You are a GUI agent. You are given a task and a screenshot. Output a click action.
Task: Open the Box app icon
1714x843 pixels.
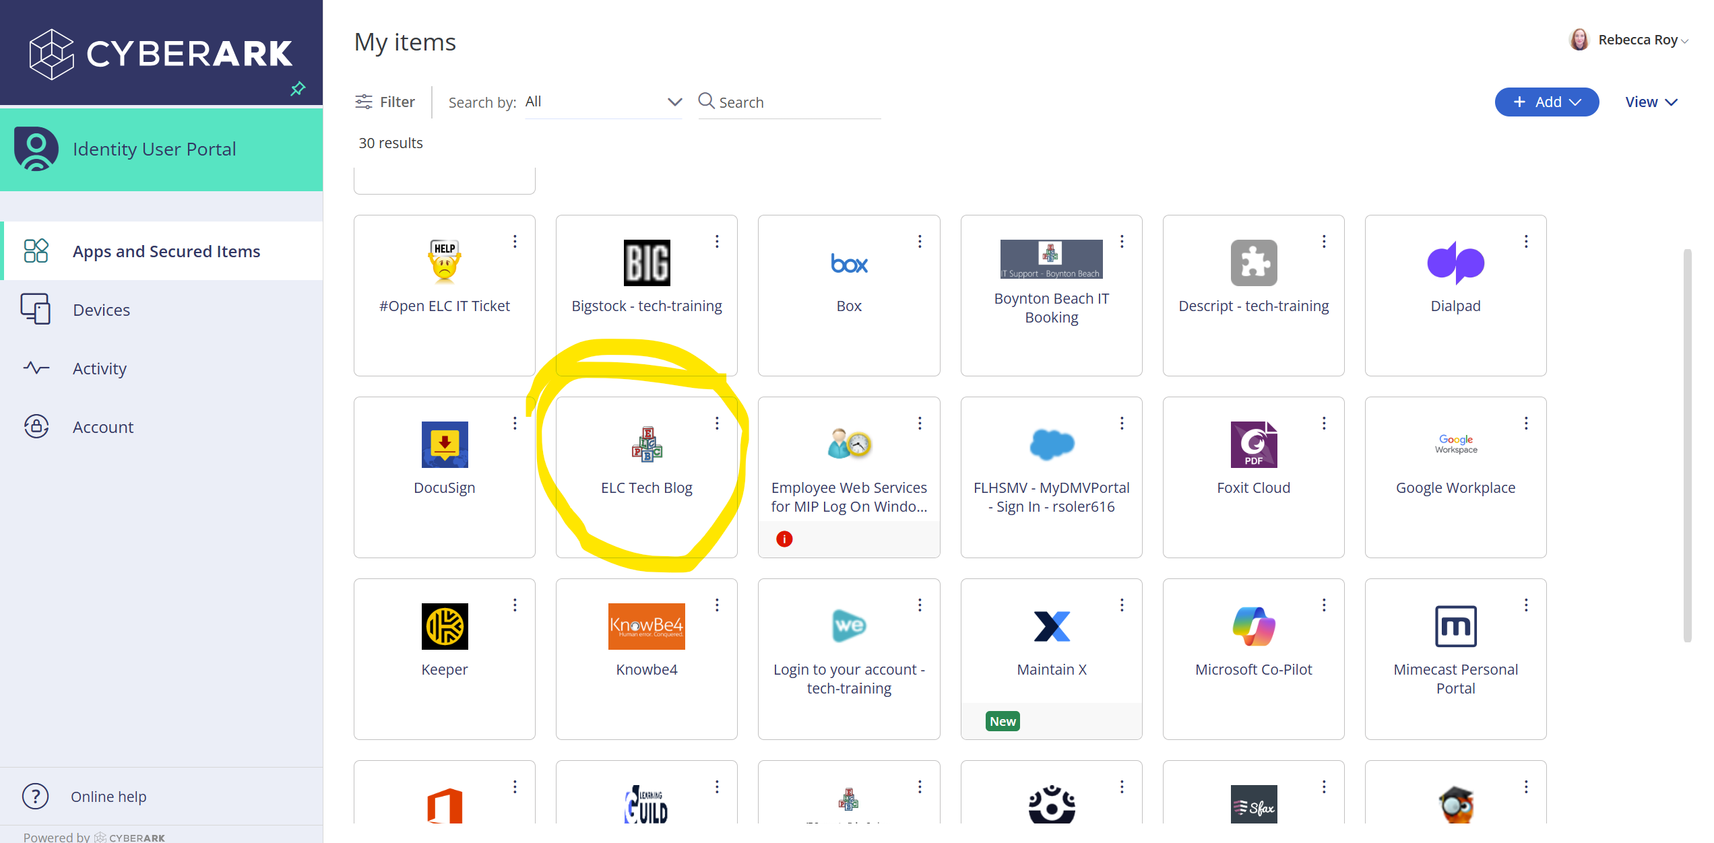pyautogui.click(x=849, y=263)
